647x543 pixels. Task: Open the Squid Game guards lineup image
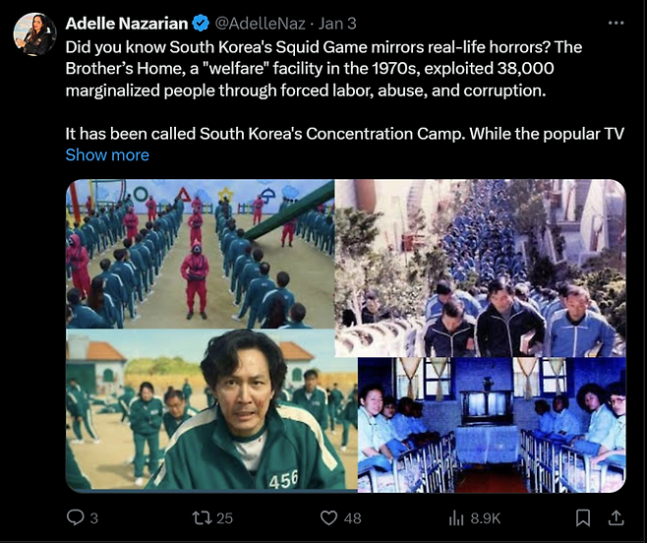pyautogui.click(x=201, y=254)
